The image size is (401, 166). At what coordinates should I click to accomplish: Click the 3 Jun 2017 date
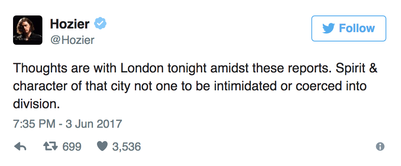[x=95, y=123]
